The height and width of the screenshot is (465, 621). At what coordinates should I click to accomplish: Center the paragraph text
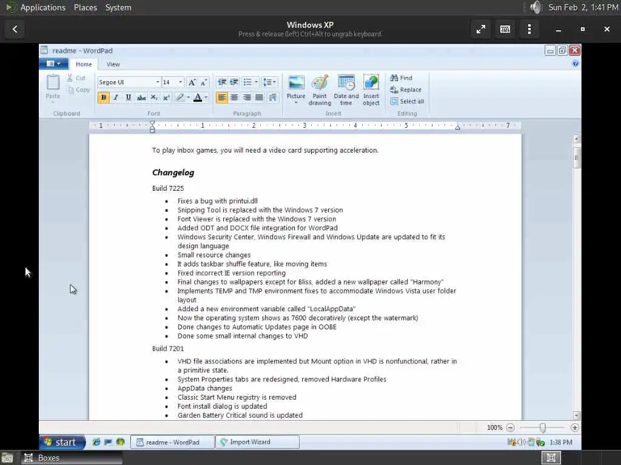tap(235, 97)
